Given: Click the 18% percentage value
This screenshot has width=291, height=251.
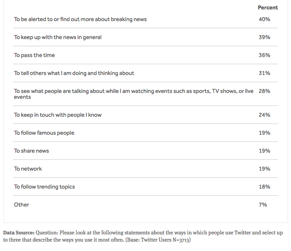Looking at the screenshot, I should [264, 187].
